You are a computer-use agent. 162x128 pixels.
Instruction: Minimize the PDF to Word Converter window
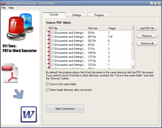click(151, 3)
